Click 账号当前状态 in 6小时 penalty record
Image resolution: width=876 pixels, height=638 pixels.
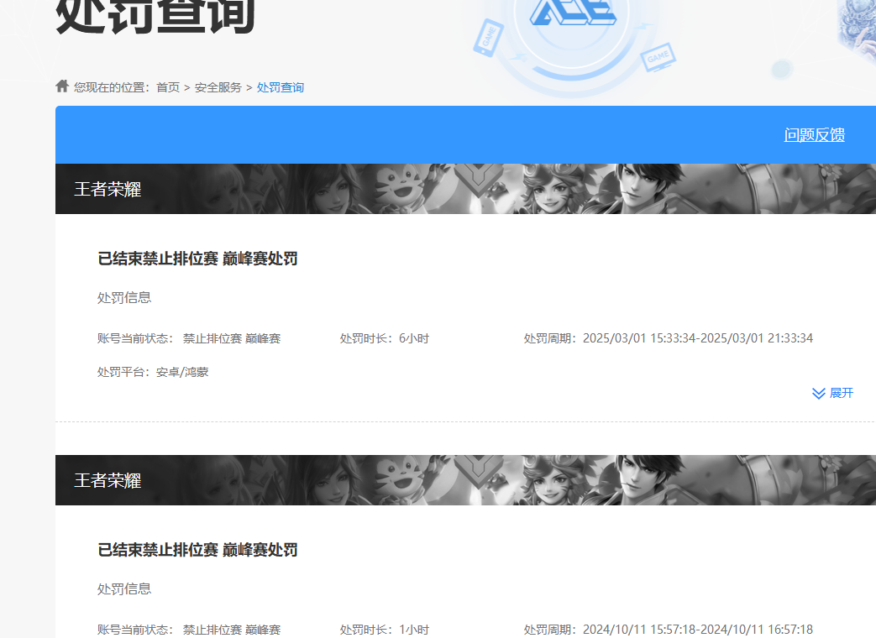(x=189, y=338)
